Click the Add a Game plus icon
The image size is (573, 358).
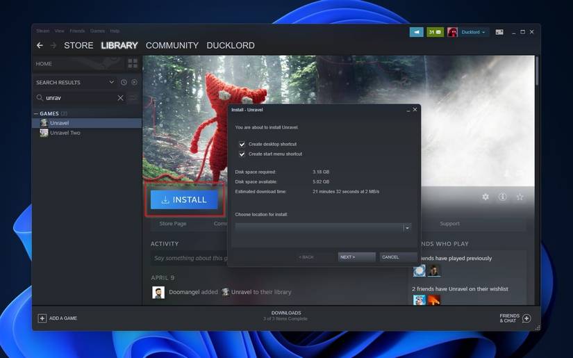click(x=42, y=318)
